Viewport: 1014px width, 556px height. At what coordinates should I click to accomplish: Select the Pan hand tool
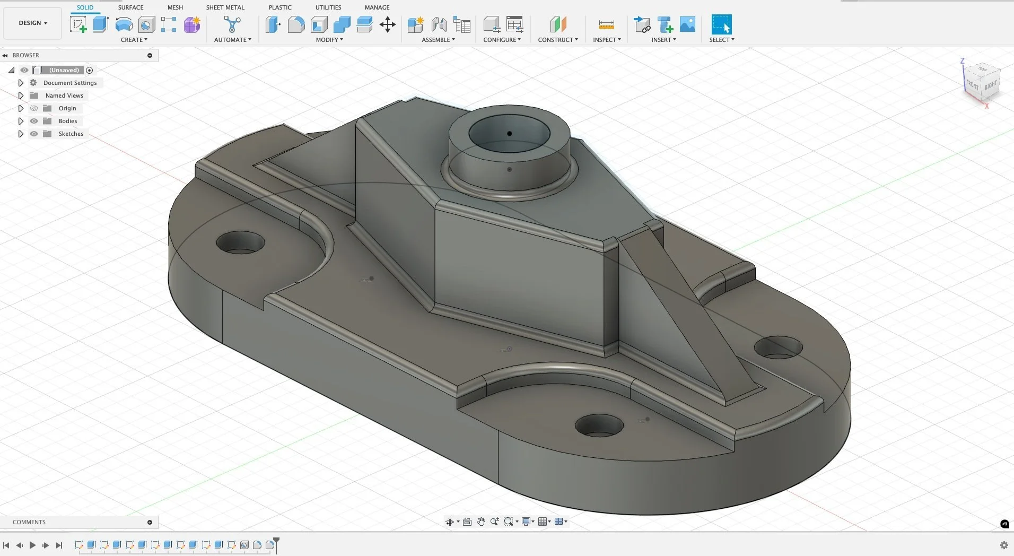tap(481, 522)
